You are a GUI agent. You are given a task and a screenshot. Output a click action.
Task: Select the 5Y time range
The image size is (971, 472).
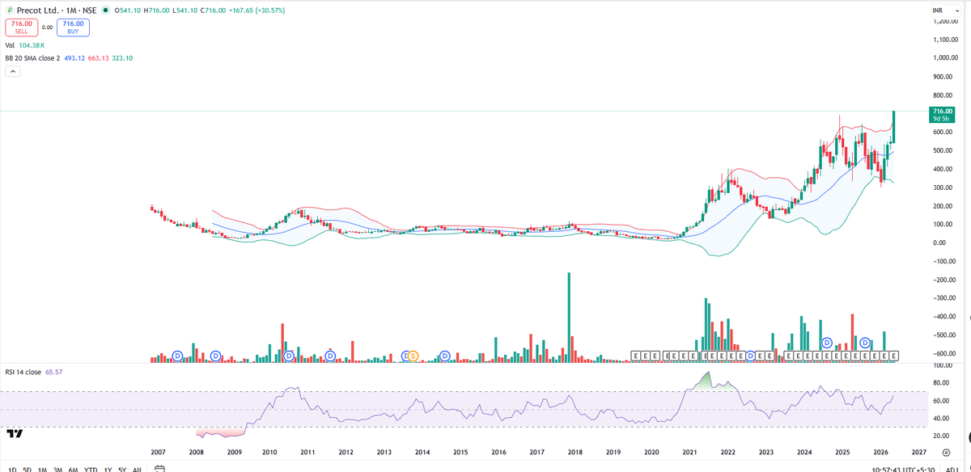(122, 470)
